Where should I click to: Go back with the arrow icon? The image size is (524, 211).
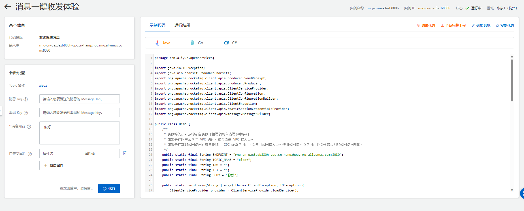(8, 7)
